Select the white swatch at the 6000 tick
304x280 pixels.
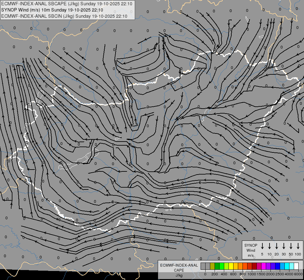pyautogui.click(x=297, y=266)
